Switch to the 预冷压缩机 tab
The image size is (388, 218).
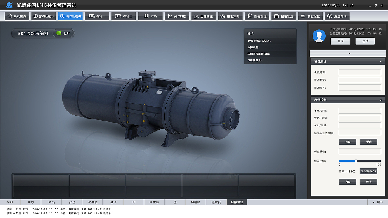[x=44, y=16]
